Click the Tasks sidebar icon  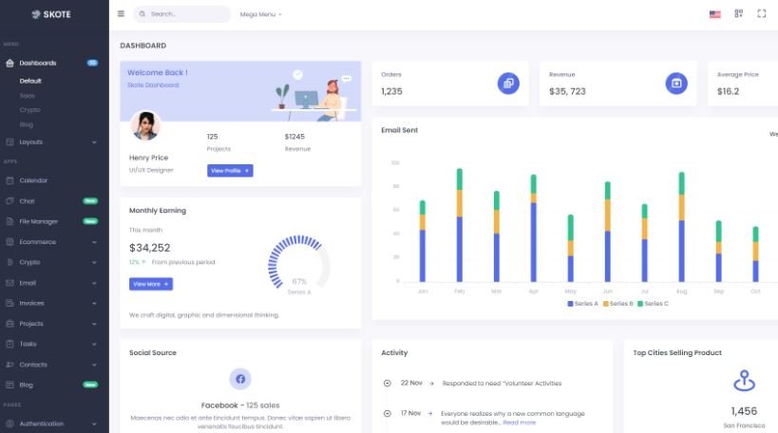tap(9, 344)
